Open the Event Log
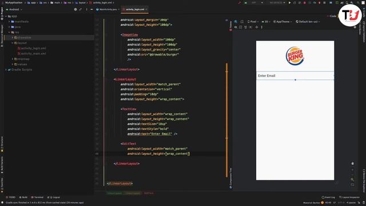Image resolution: width=366 pixels, height=206 pixels. click(x=328, y=197)
